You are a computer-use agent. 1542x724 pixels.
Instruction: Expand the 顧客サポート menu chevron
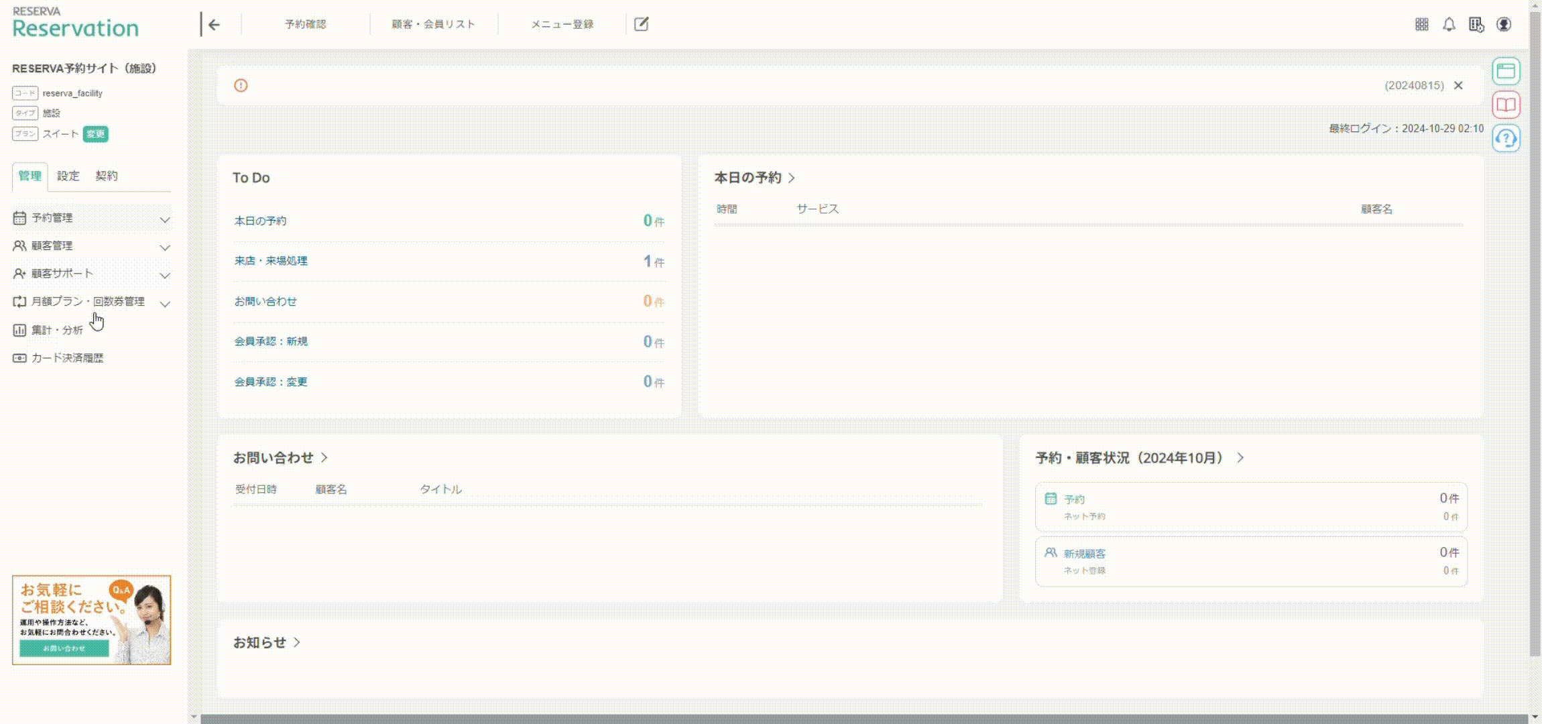tap(165, 276)
